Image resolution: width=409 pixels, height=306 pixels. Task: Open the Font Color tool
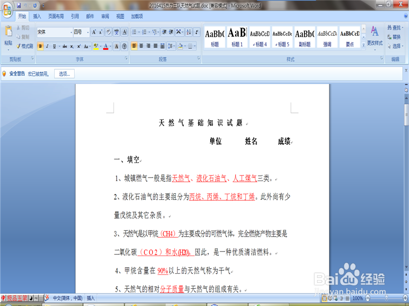(106, 46)
